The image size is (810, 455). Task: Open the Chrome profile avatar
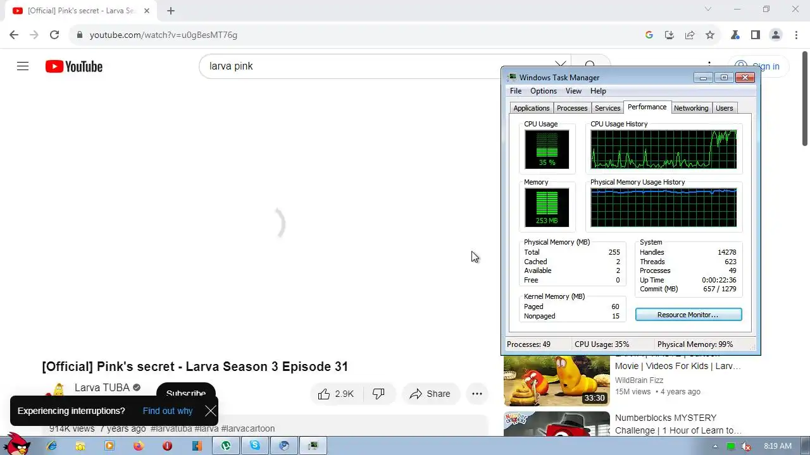775,35
